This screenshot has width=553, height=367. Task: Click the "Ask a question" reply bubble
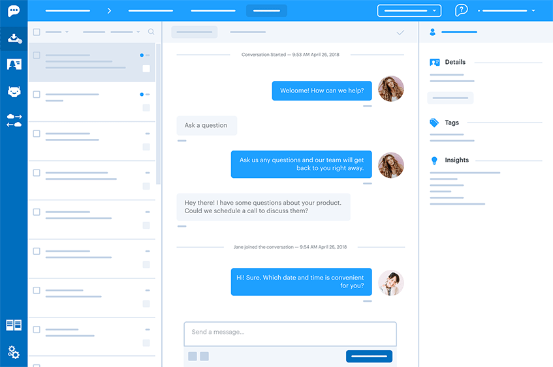pyautogui.click(x=207, y=125)
